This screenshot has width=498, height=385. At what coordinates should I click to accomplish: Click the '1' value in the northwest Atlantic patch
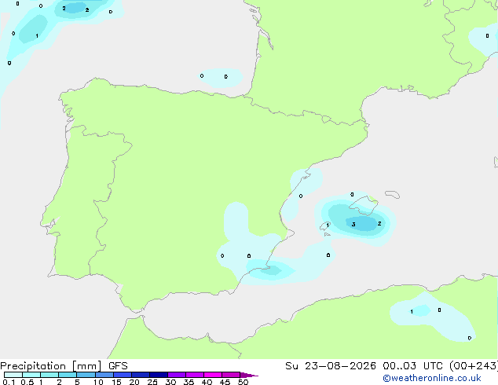(x=37, y=36)
